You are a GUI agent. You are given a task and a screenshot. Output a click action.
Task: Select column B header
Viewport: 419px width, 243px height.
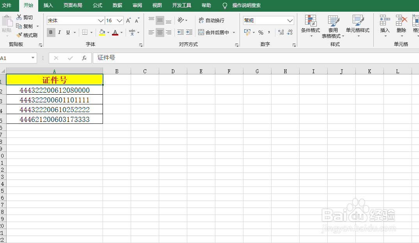pos(117,71)
